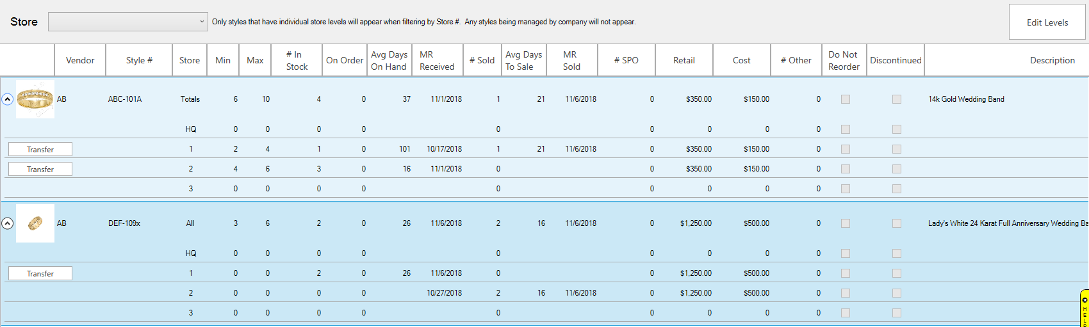Click the # In Stock column header
This screenshot has height=327, width=1089.
pyautogui.click(x=297, y=60)
